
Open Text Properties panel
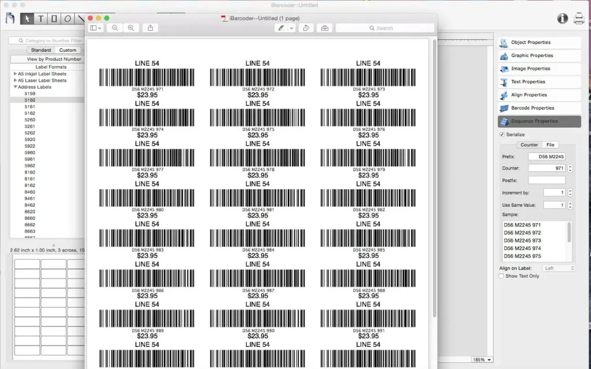[x=539, y=81]
